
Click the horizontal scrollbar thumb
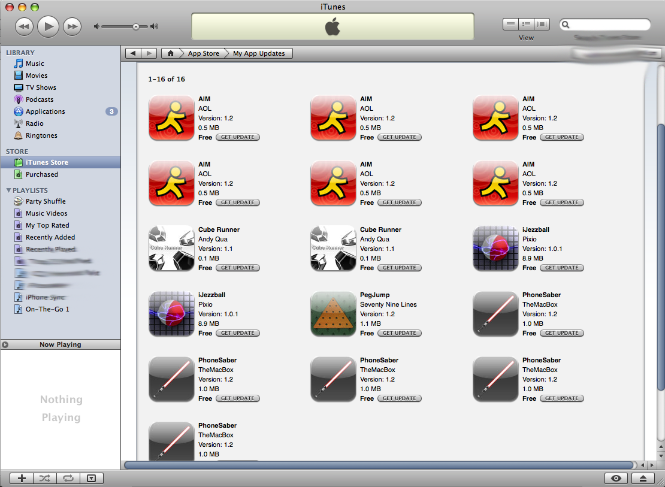(378, 465)
